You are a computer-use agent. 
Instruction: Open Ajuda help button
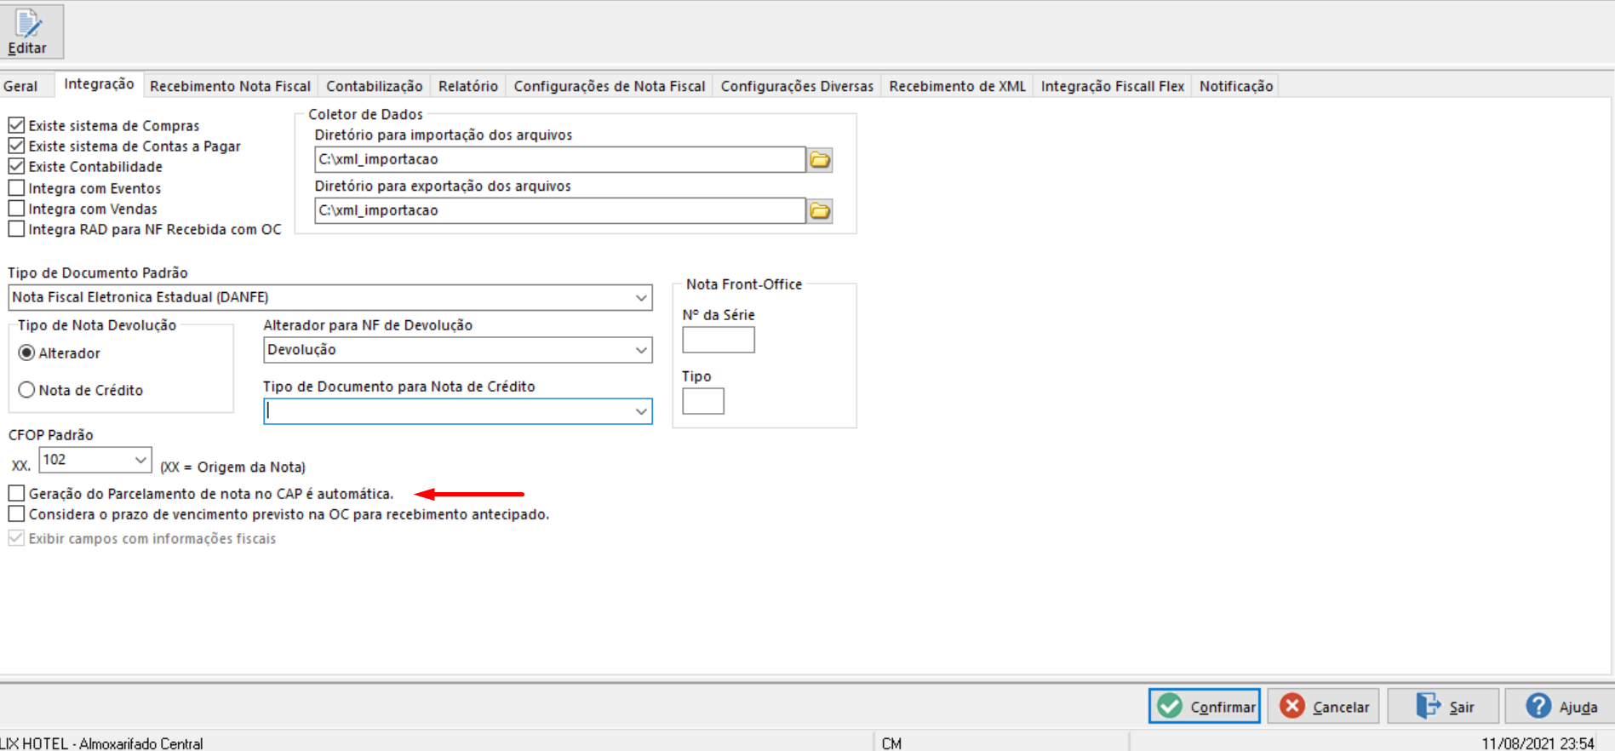click(1559, 706)
